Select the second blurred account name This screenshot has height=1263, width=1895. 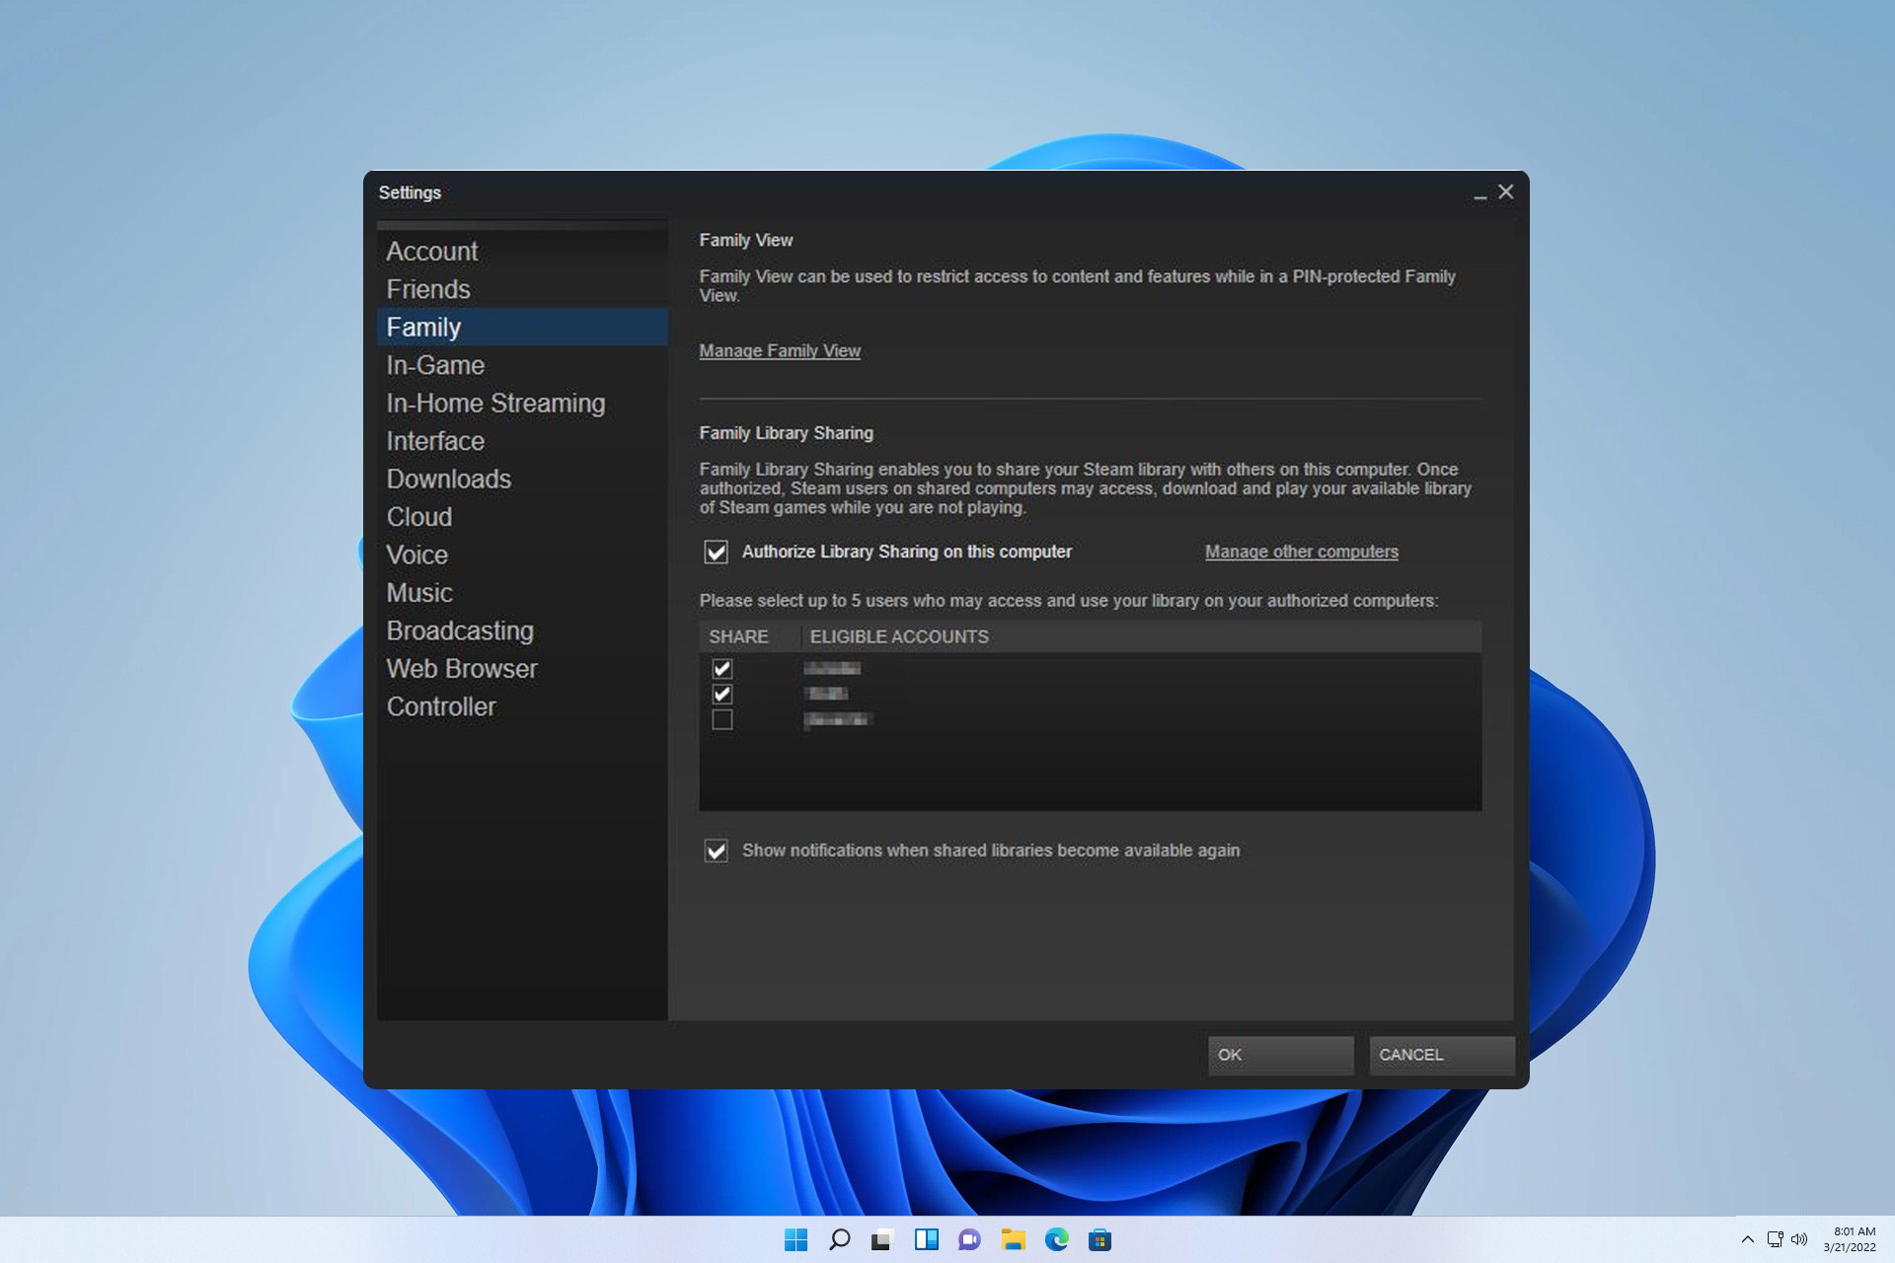tap(826, 694)
